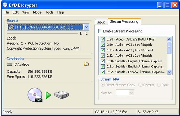The image size is (180, 116).
Task: Select the Direct Stream Copy radio button
Action: pos(103,85)
